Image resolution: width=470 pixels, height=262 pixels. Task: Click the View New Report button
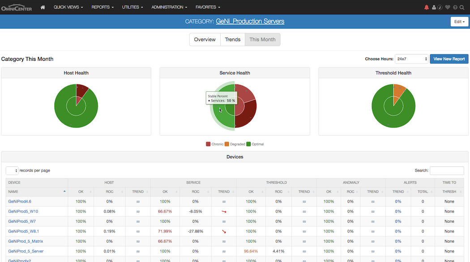click(449, 59)
